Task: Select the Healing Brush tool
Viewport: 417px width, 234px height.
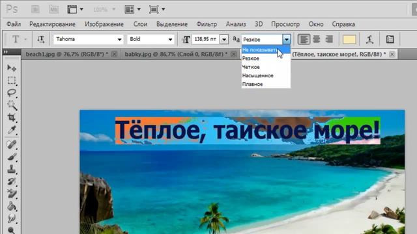Action: [12, 144]
